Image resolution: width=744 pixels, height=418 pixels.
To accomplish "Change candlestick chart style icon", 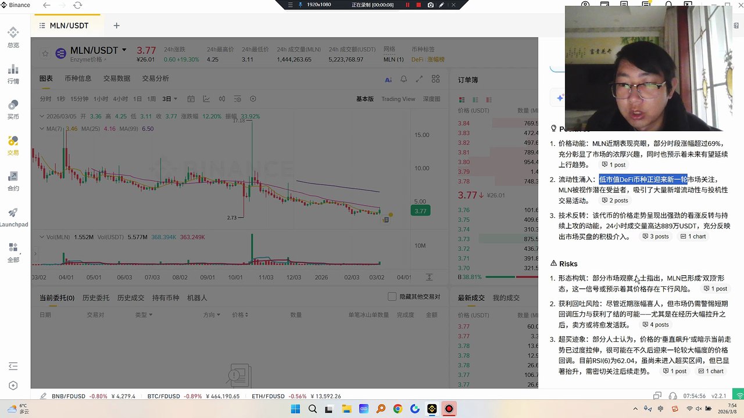I will [221, 99].
